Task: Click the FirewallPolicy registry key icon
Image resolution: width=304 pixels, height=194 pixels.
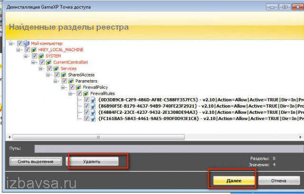Action: (x=78, y=87)
